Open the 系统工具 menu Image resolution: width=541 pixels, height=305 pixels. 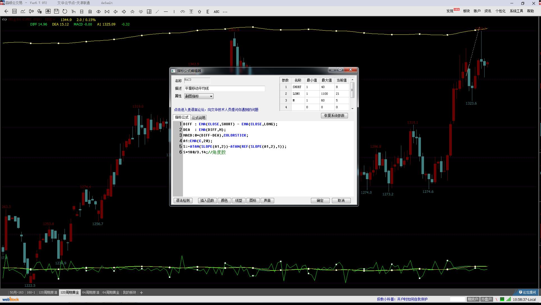[516, 11]
